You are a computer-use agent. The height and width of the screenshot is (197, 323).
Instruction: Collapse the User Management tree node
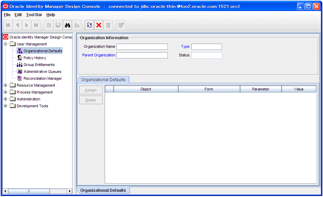[6, 44]
